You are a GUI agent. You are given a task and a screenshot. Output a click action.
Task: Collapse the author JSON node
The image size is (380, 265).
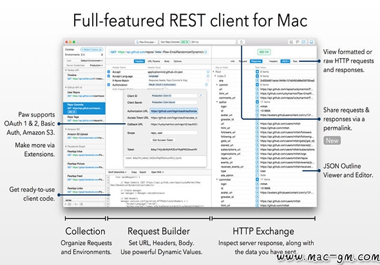[x=217, y=102]
